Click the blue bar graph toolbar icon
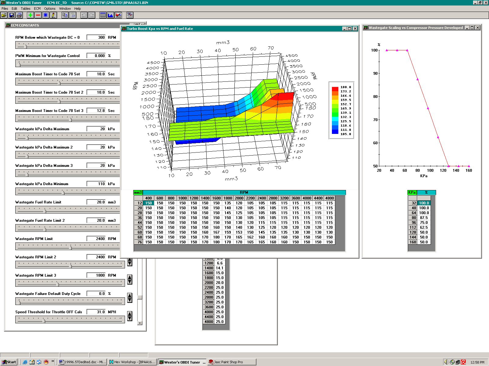This screenshot has width=489, height=366. coord(111,15)
